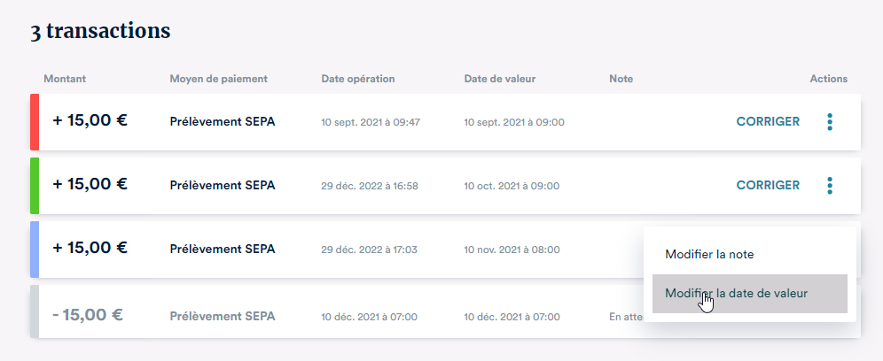
Task: Select "Modifier la note" menu entry
Action: 709,254
